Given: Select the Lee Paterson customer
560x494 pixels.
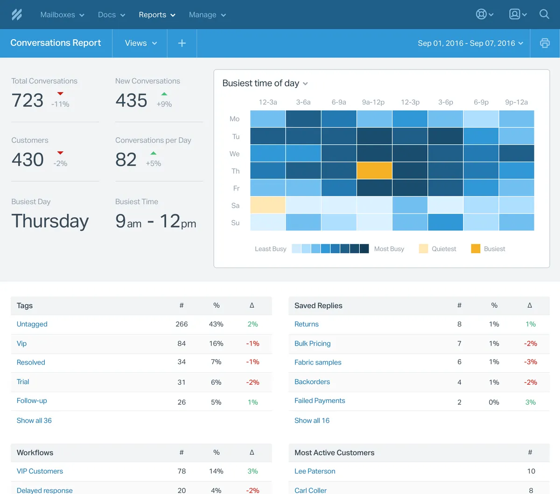Looking at the screenshot, I should [315, 471].
